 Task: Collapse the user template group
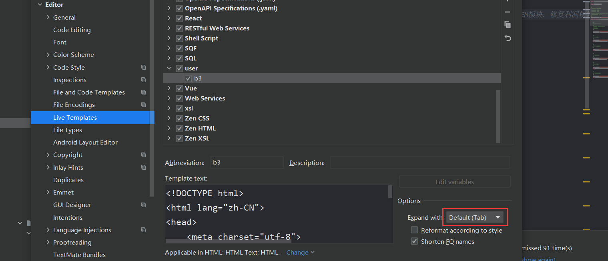click(169, 68)
